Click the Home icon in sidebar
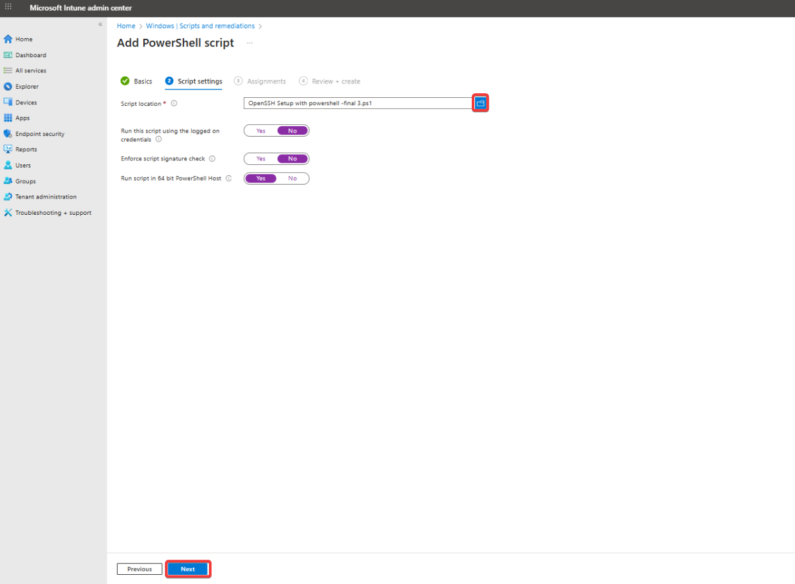Screen dimensions: 795x584 pyautogui.click(x=8, y=39)
